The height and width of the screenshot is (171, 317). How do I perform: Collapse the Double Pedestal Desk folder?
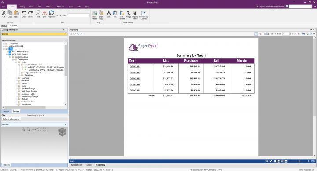click(19, 65)
